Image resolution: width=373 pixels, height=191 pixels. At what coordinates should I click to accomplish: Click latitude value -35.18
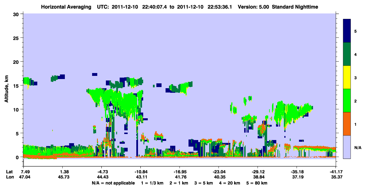(x=297, y=172)
